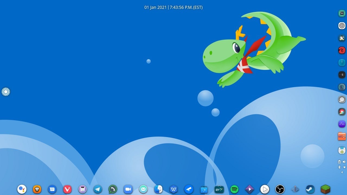Open the purple round dock icon
Screen dimensions: 347x195
point(82,189)
